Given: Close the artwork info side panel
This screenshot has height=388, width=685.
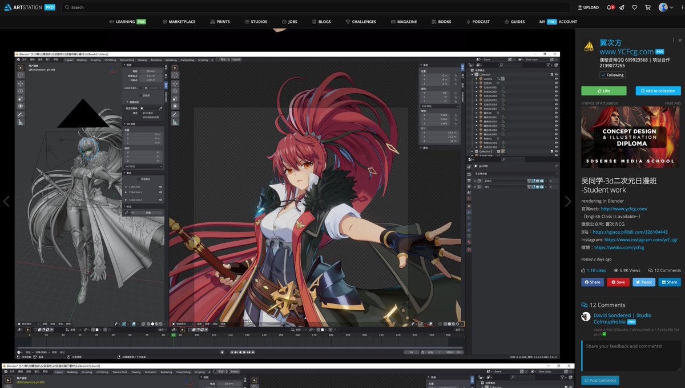Looking at the screenshot, I should [679, 41].
